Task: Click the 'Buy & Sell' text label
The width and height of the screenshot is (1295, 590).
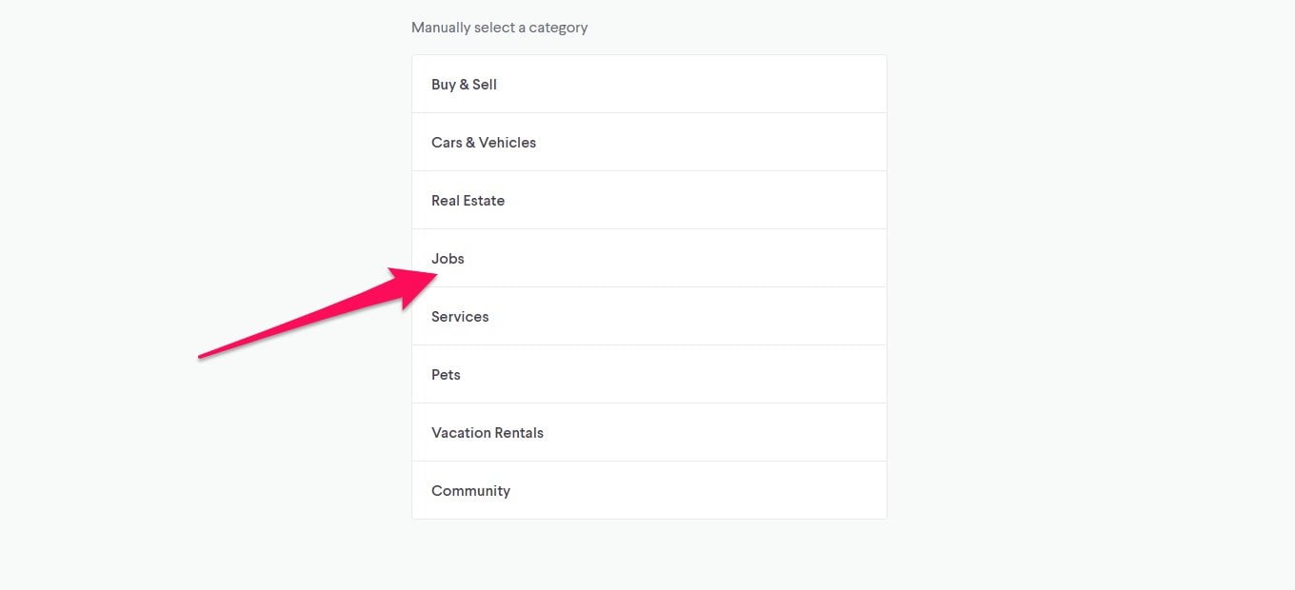Action: pyautogui.click(x=464, y=84)
